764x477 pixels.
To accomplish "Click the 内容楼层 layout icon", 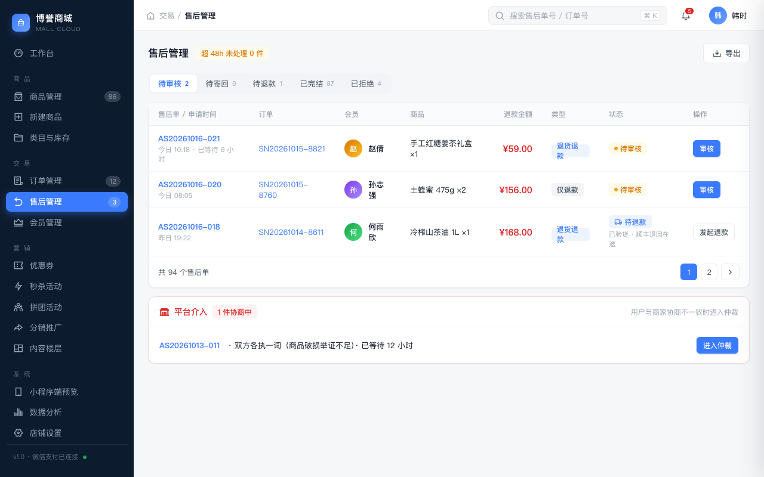I will (19, 348).
